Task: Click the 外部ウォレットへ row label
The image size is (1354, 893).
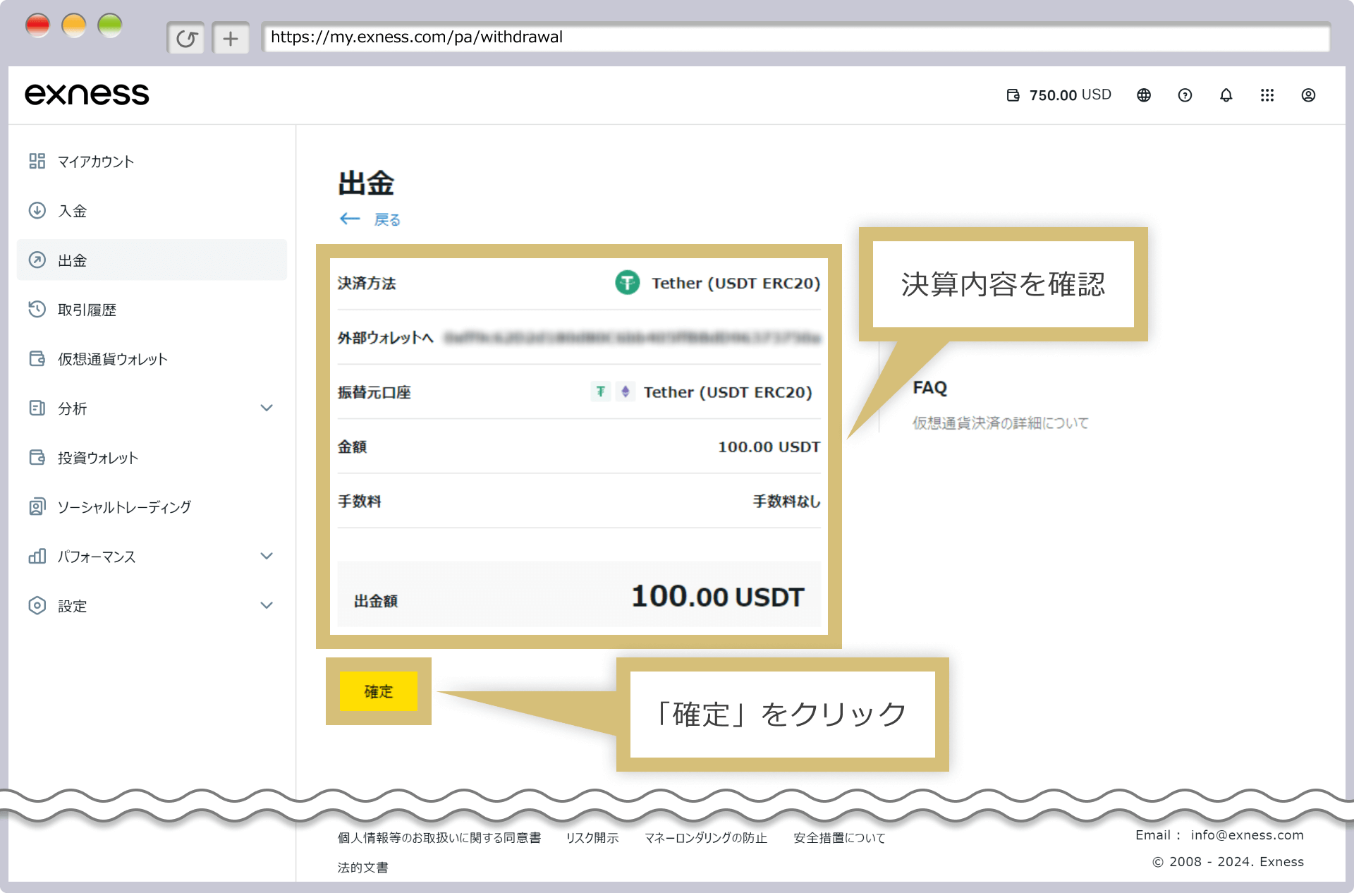Action: pyautogui.click(x=386, y=338)
